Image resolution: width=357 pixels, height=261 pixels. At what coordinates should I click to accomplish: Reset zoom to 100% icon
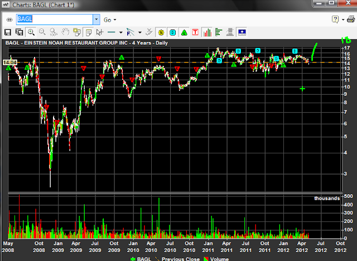(54, 32)
